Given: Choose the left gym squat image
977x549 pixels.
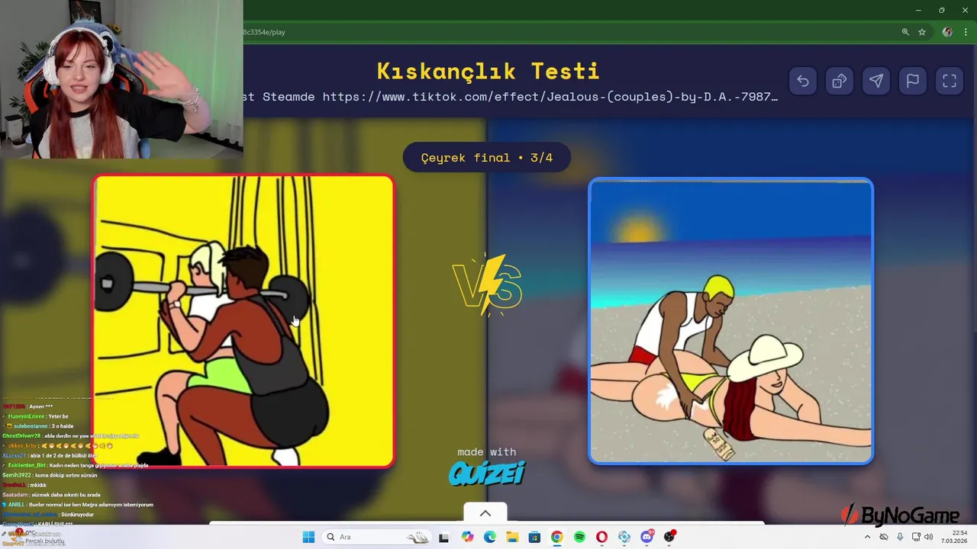Looking at the screenshot, I should point(243,321).
